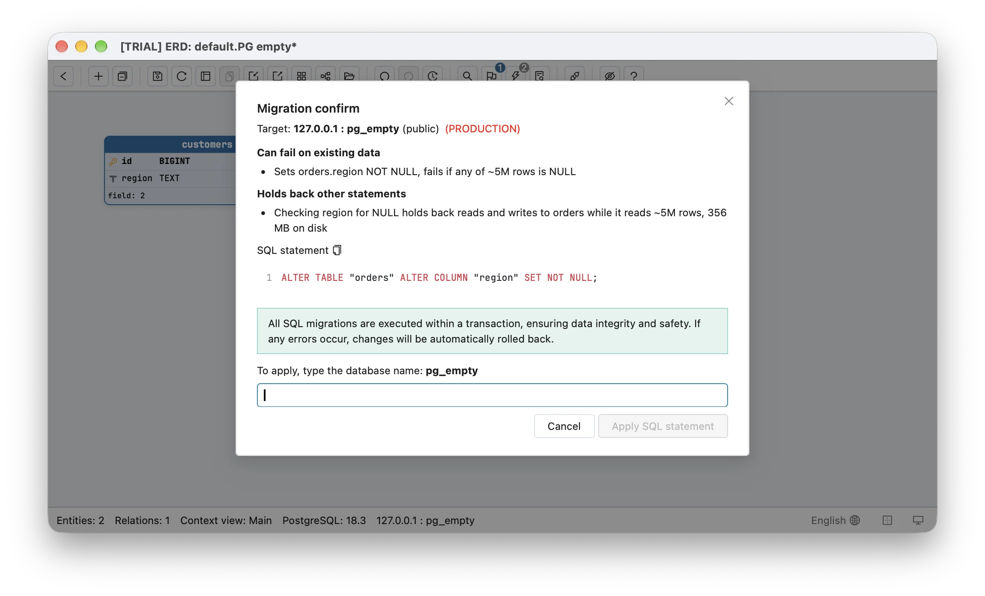This screenshot has height=596, width=985.
Task: Click the 'Can fail on existing data' heading
Action: tap(318, 153)
